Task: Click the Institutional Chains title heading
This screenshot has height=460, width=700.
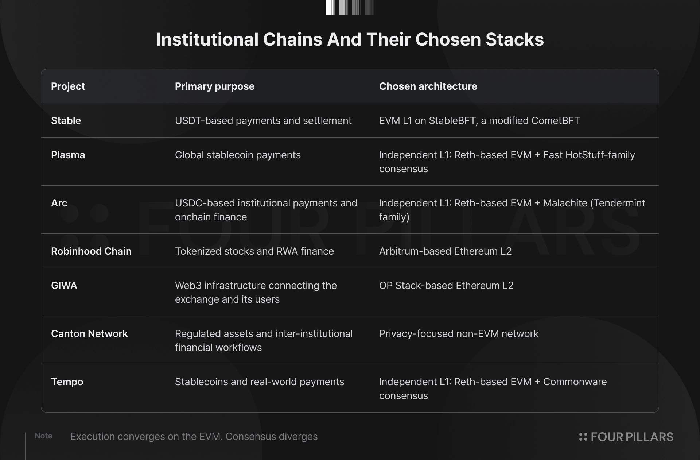Action: [350, 39]
